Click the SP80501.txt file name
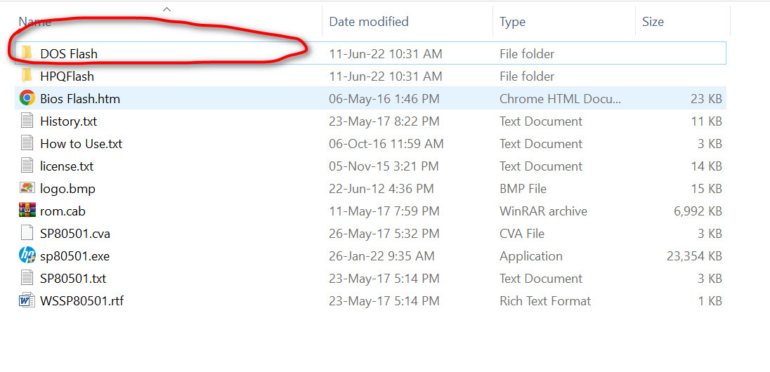 73,278
